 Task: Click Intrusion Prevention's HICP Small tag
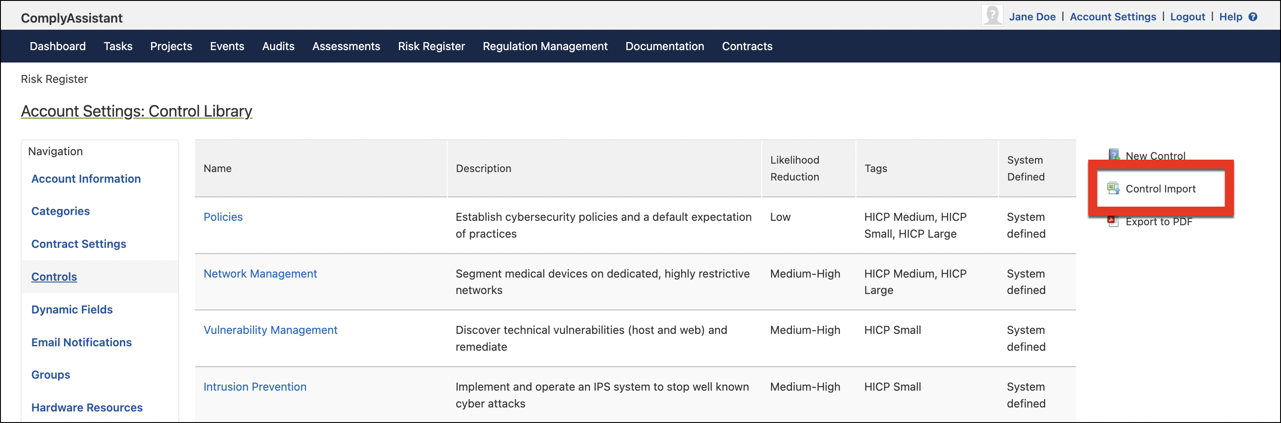point(892,387)
